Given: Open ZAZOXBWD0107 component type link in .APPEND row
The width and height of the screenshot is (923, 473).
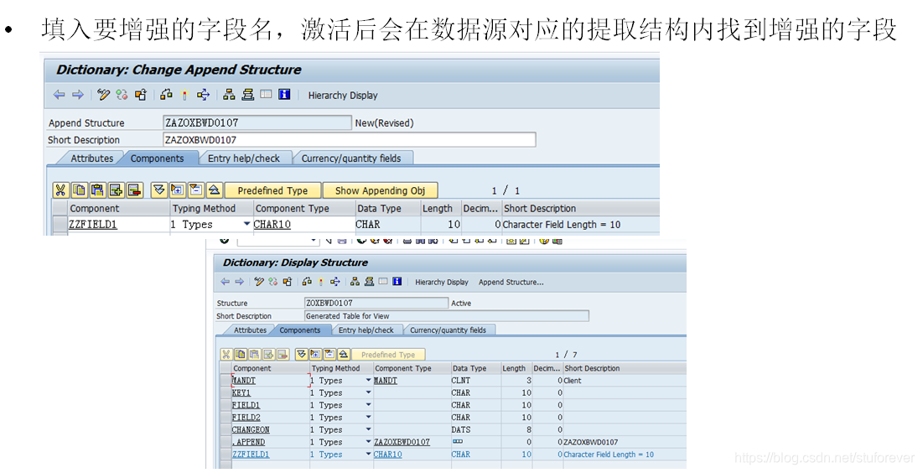Looking at the screenshot, I should tap(402, 442).
